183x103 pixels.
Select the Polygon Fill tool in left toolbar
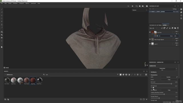(2, 18)
